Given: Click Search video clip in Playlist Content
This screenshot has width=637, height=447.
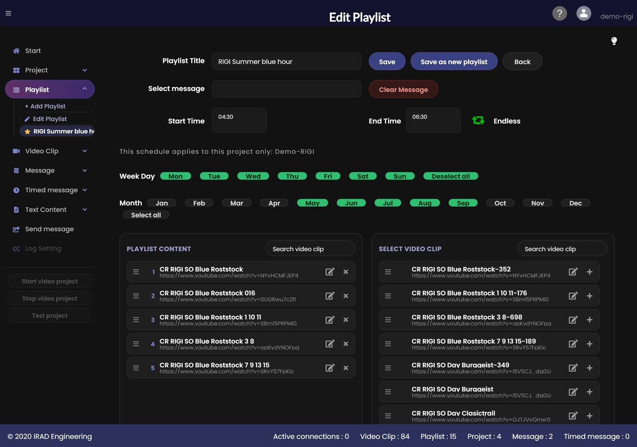Looking at the screenshot, I should 310,249.
